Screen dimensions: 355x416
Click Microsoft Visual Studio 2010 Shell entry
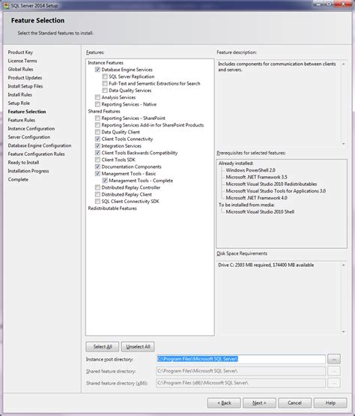coord(260,211)
